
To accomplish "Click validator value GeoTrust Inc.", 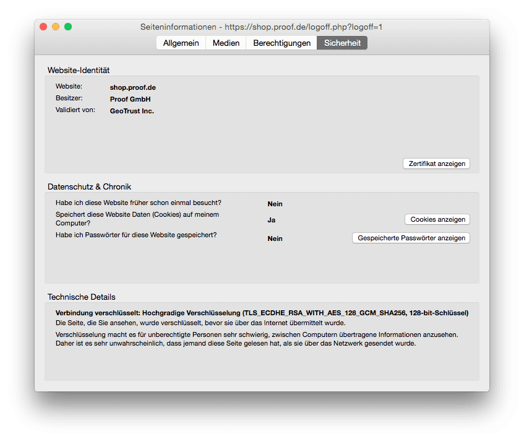I will point(132,111).
